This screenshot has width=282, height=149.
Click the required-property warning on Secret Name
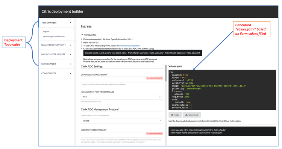(x=154, y=133)
